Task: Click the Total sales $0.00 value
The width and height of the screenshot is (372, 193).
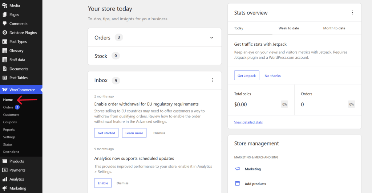Action: (240, 104)
